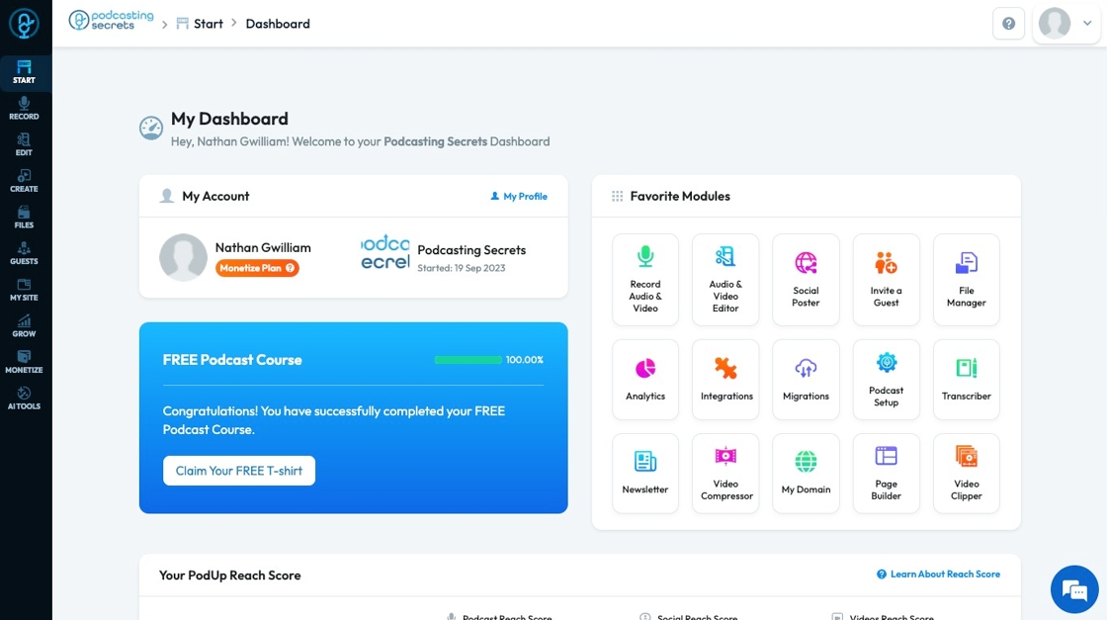Open the Page Builder module
Image resolution: width=1107 pixels, height=620 pixels.
pyautogui.click(x=886, y=473)
